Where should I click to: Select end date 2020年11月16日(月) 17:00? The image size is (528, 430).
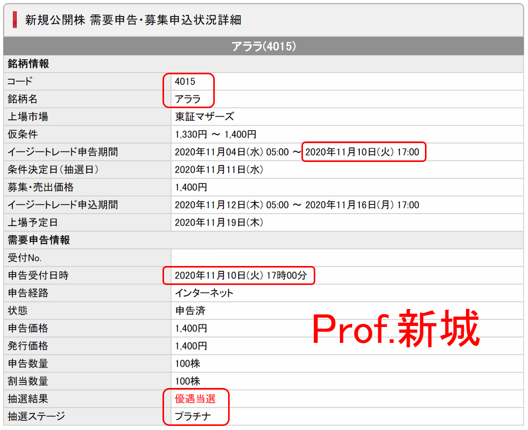(x=362, y=204)
